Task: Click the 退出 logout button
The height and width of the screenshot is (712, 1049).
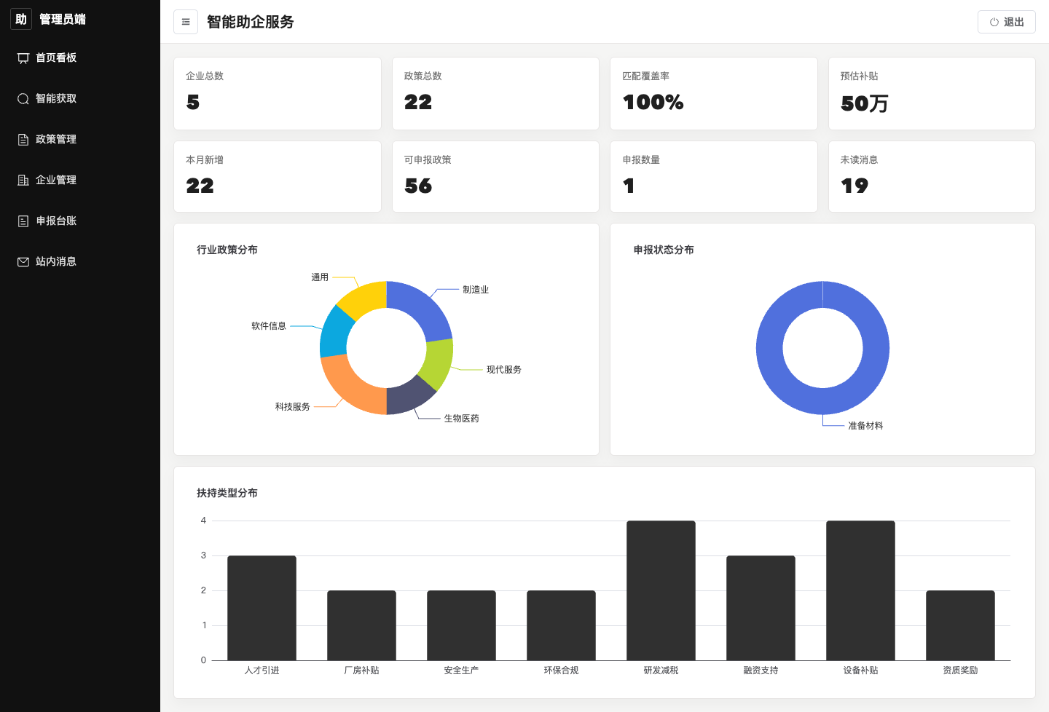Action: click(x=1007, y=22)
